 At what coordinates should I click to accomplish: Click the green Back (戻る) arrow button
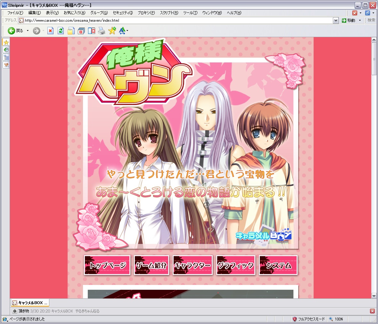pyautogui.click(x=12, y=31)
